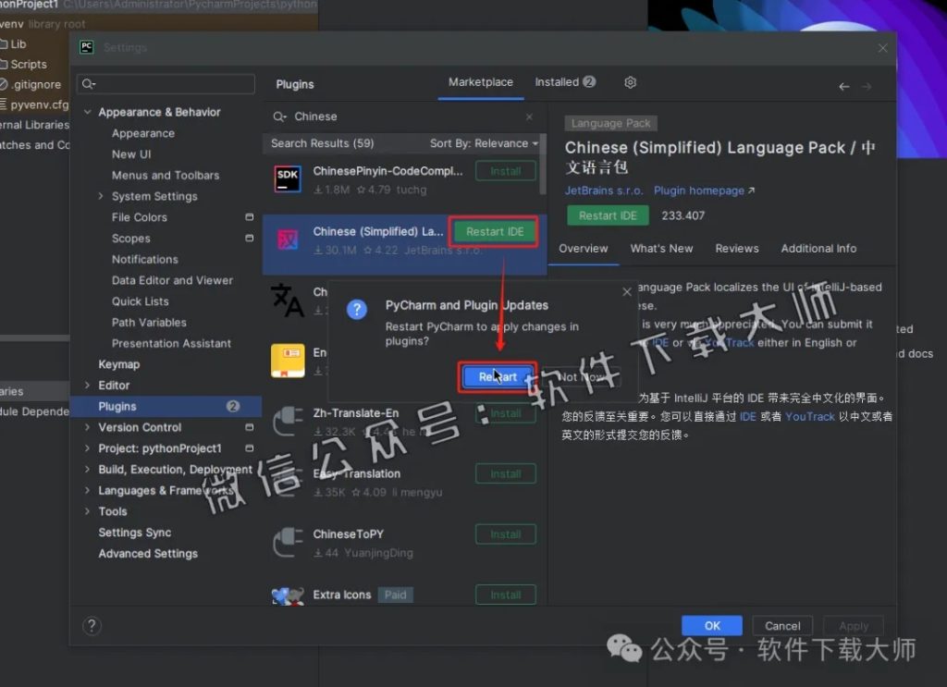Open the Plugin homepage link
Viewport: 947px width, 687px height.
700,190
